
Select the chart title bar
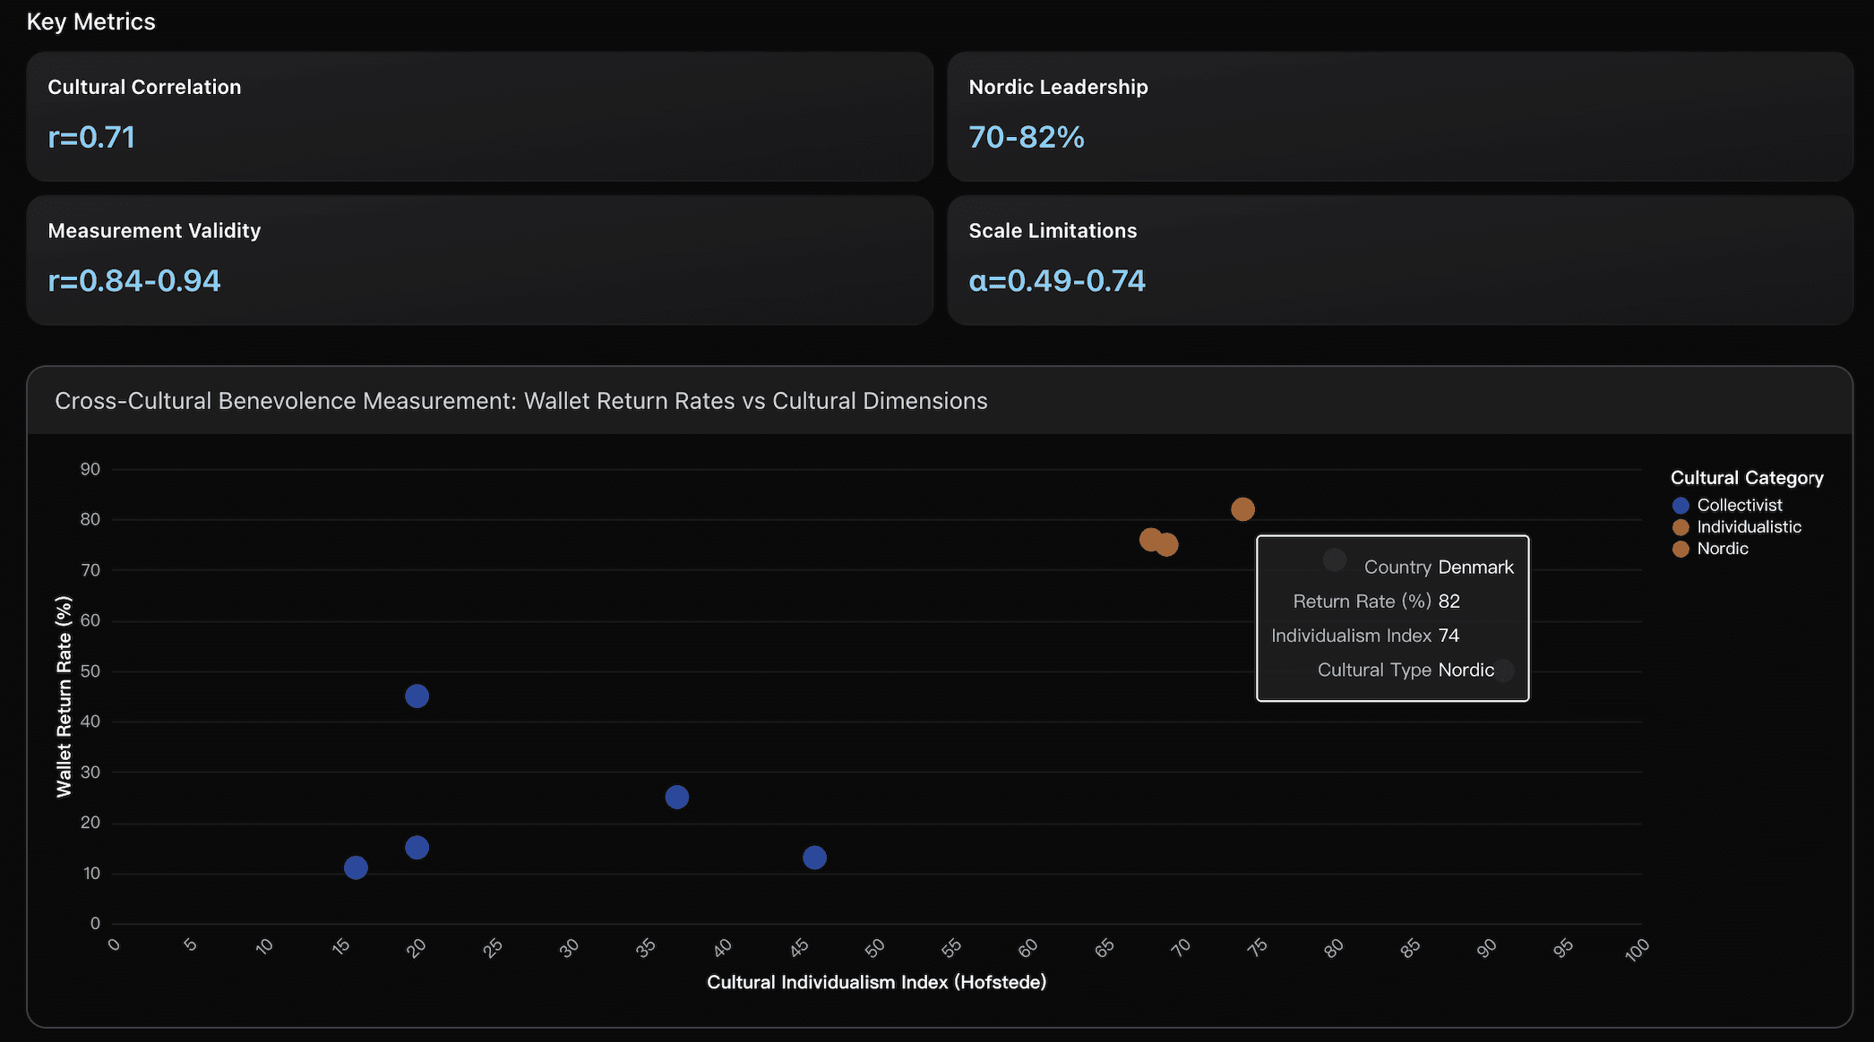522,401
